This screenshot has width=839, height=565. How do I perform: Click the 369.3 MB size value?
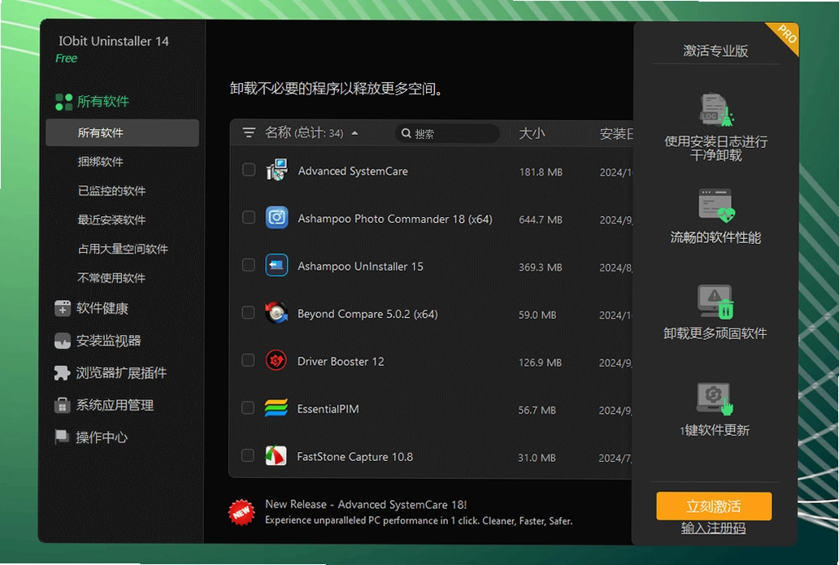tap(541, 267)
